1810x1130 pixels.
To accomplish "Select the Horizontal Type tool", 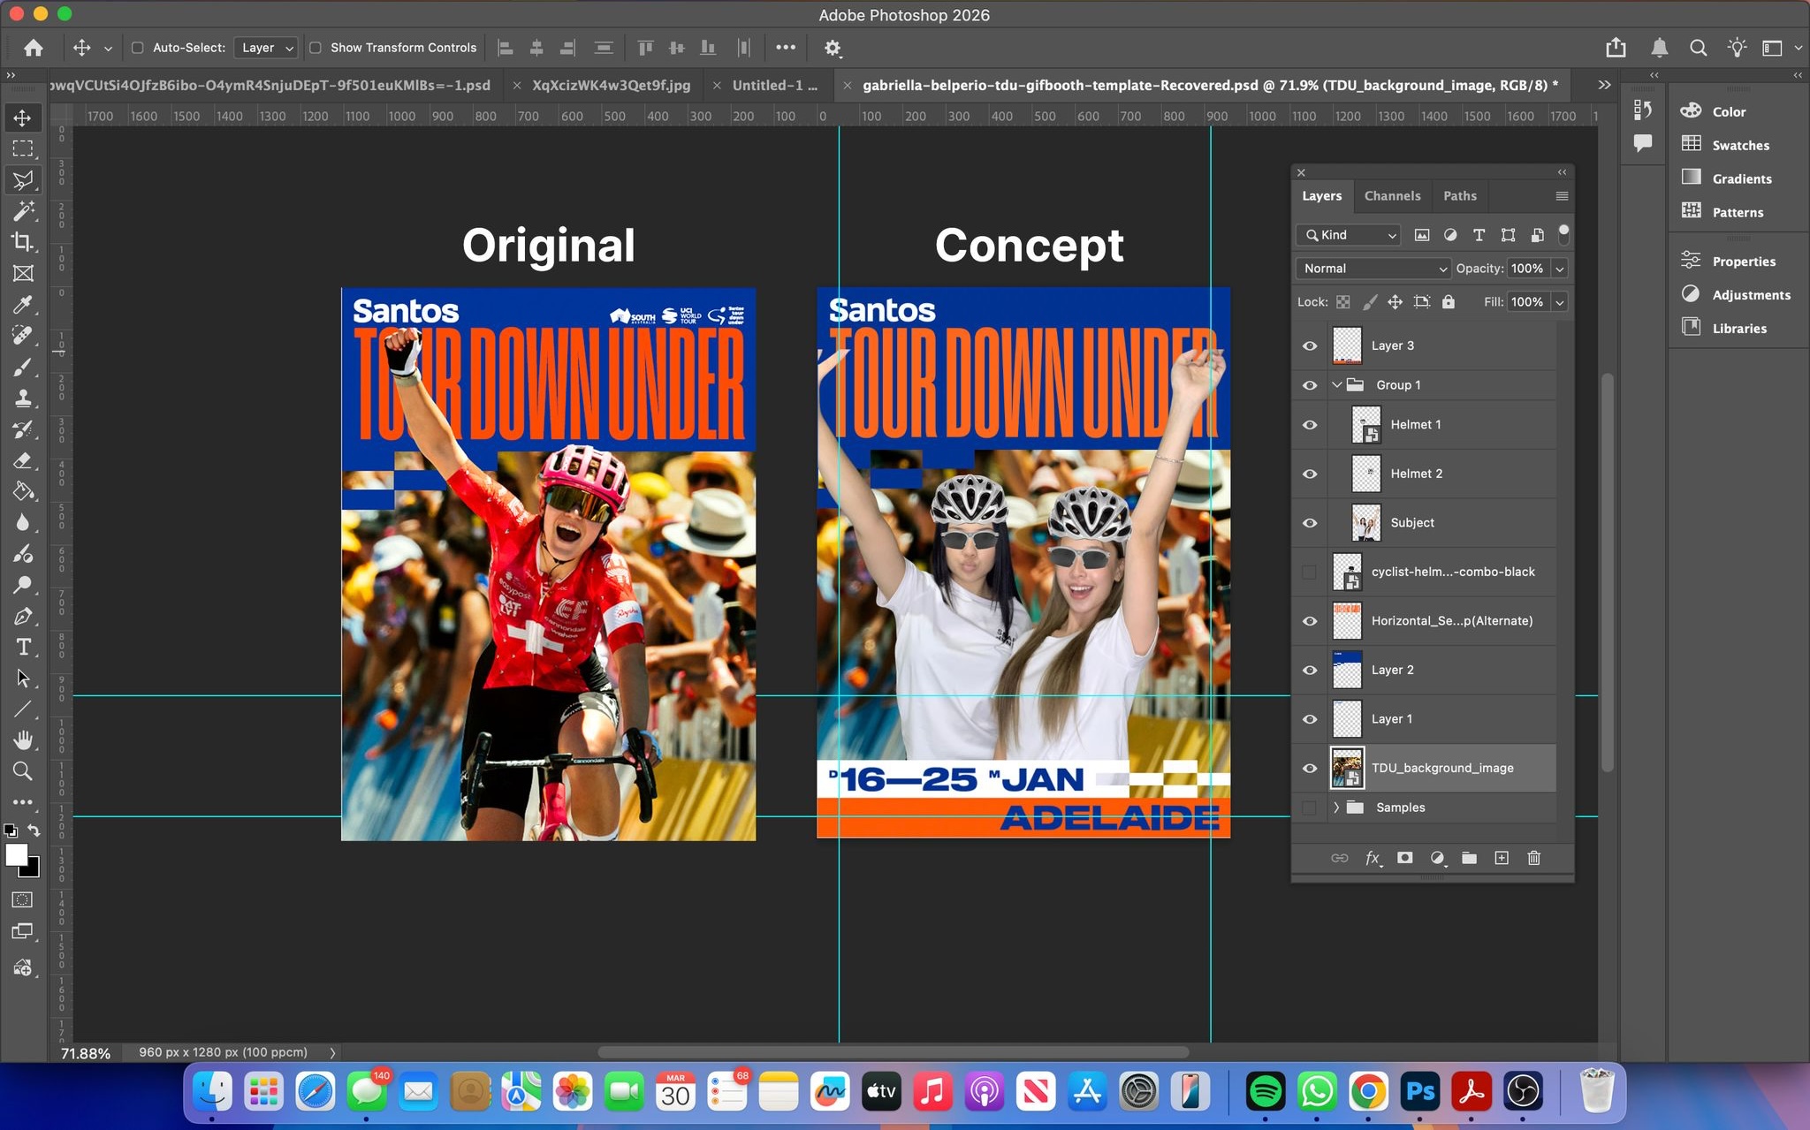I will point(23,647).
